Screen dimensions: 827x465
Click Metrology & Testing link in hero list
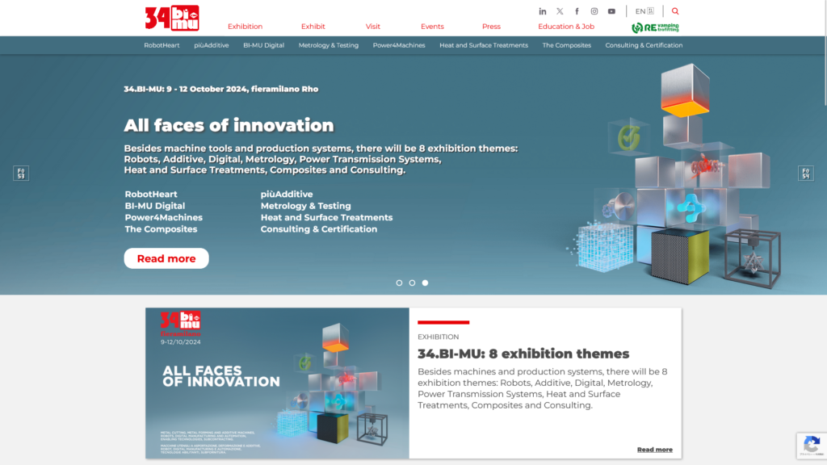point(305,206)
